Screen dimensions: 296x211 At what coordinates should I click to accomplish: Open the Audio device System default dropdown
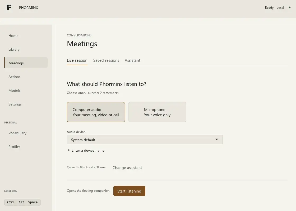(x=145, y=140)
